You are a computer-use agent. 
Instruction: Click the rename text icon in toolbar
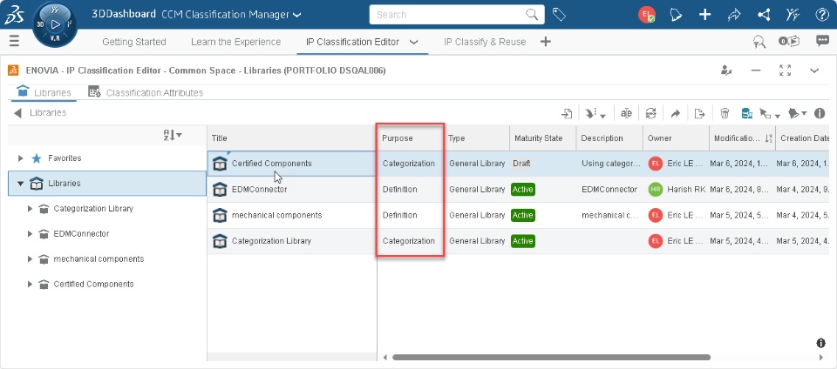pos(626,113)
